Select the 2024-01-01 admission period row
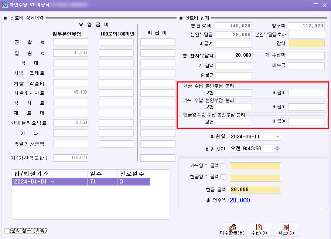This screenshot has width=331, height=239. click(x=81, y=182)
